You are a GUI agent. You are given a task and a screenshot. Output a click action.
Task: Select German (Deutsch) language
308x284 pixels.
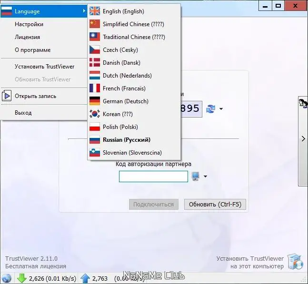(x=134, y=101)
